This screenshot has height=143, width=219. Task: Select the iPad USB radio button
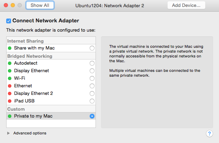(x=92, y=101)
